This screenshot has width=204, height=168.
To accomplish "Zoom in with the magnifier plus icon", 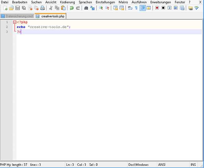I will point(101,8).
